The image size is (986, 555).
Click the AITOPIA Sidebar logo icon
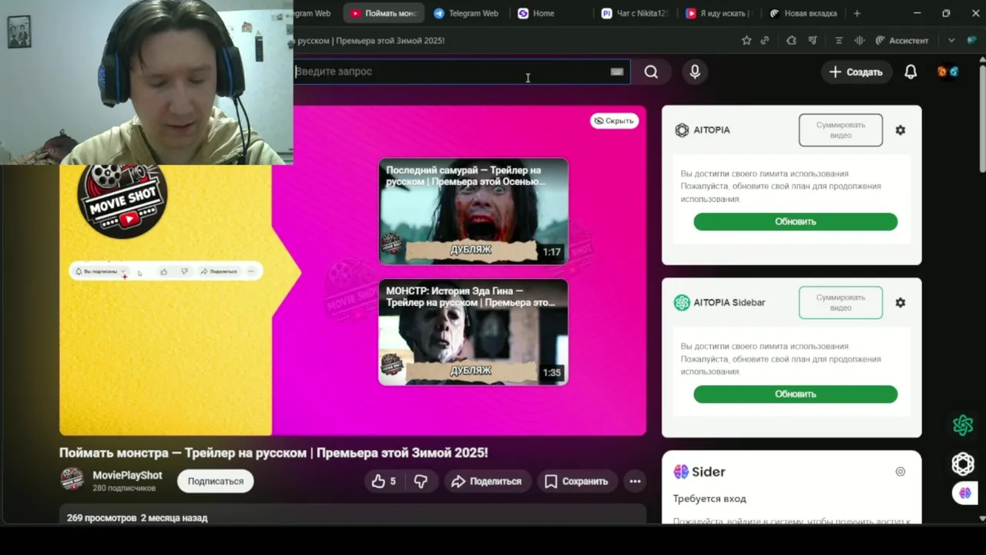pyautogui.click(x=682, y=303)
